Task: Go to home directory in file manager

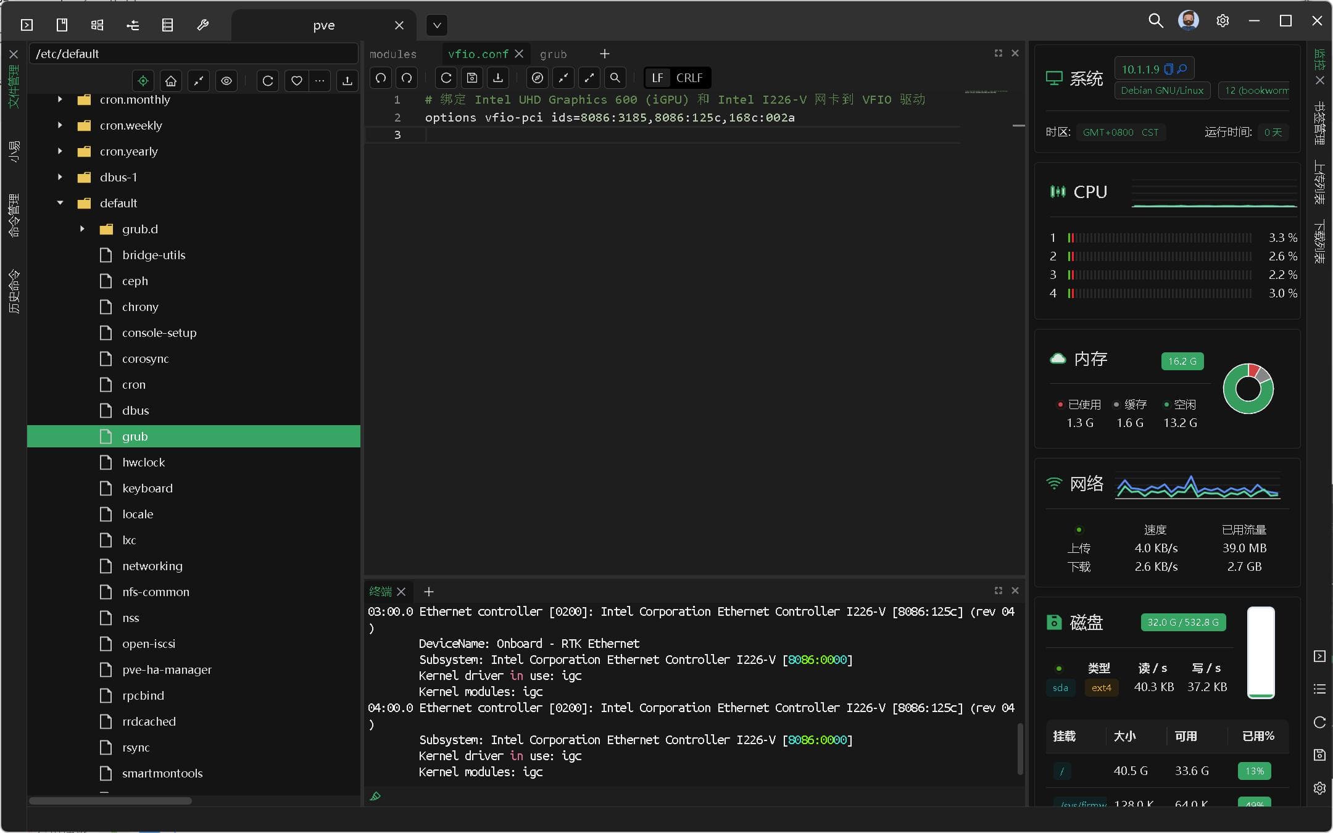Action: pos(171,81)
